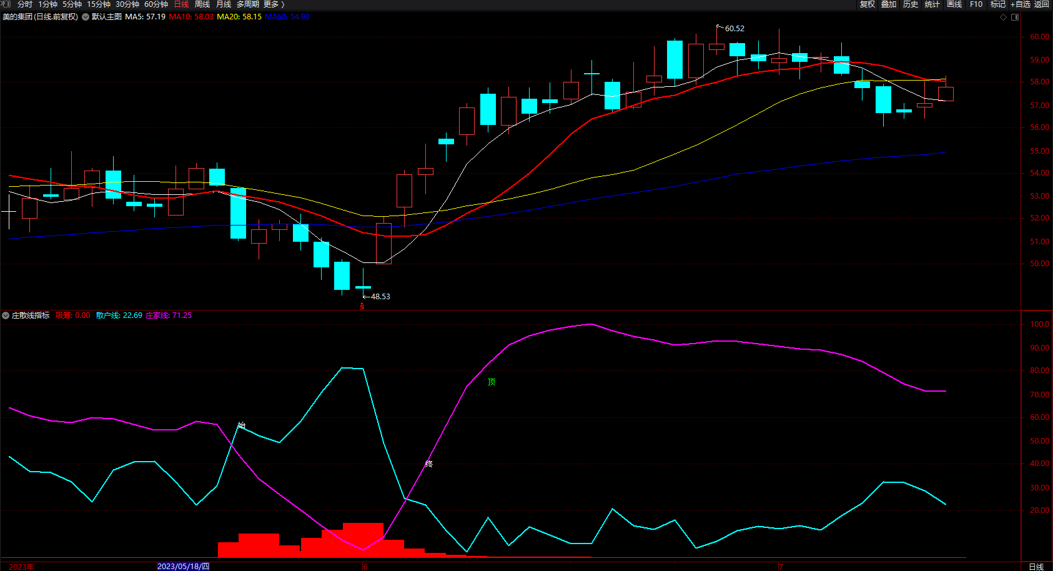Click the MA10: 58.03 label

pos(191,17)
